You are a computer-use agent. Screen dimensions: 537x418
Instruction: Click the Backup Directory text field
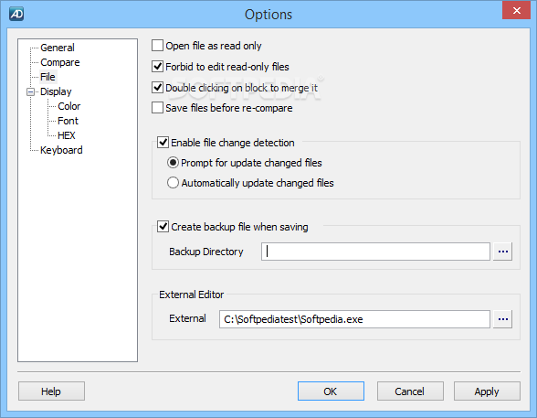pyautogui.click(x=375, y=252)
